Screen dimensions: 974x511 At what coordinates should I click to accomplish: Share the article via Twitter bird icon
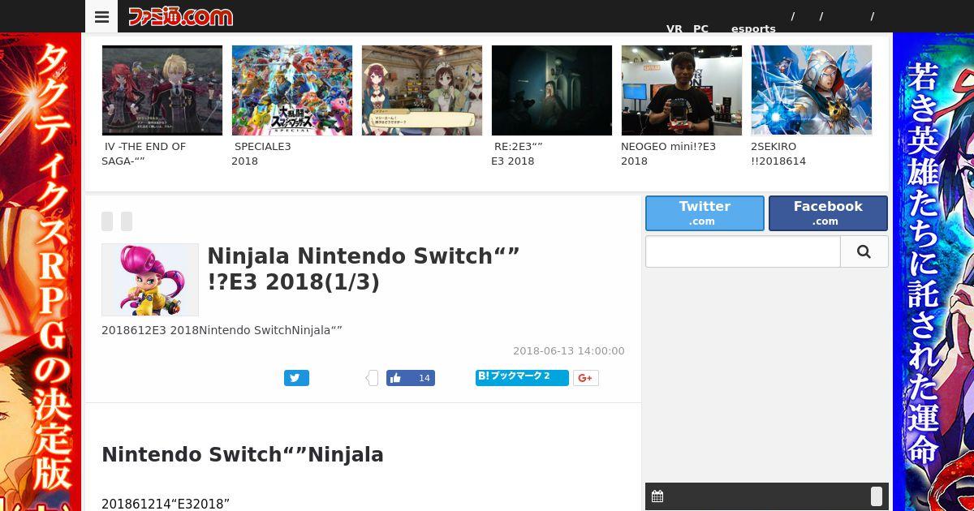296,378
